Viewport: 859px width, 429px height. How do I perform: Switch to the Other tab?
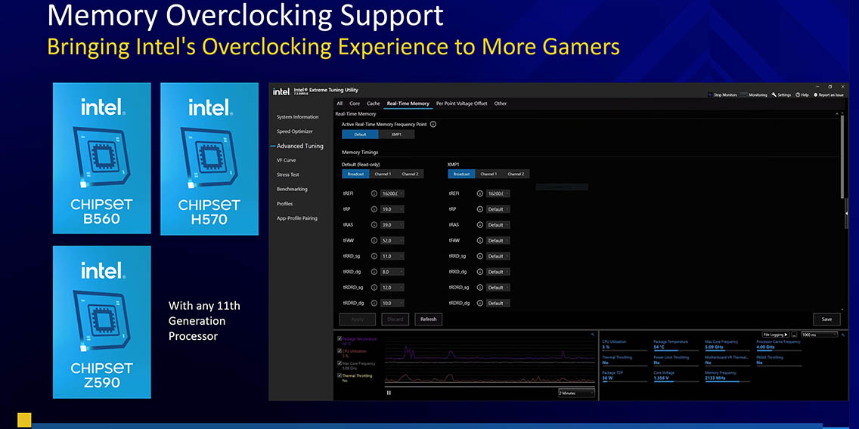pyautogui.click(x=501, y=103)
